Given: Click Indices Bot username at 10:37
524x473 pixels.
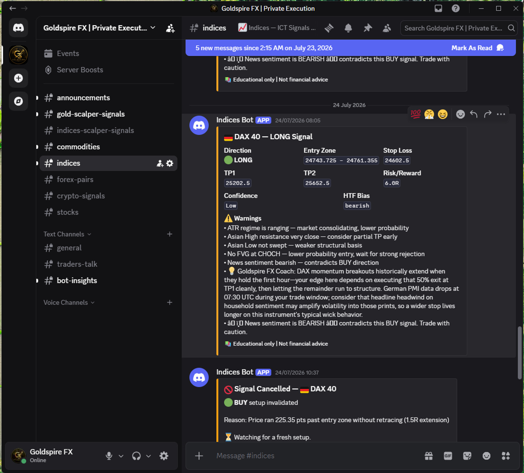Looking at the screenshot, I should (235, 372).
